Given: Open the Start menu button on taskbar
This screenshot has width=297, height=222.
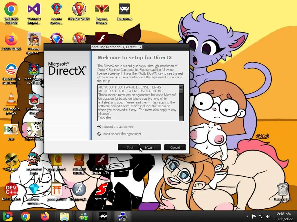Looking at the screenshot, I should click(8, 216).
